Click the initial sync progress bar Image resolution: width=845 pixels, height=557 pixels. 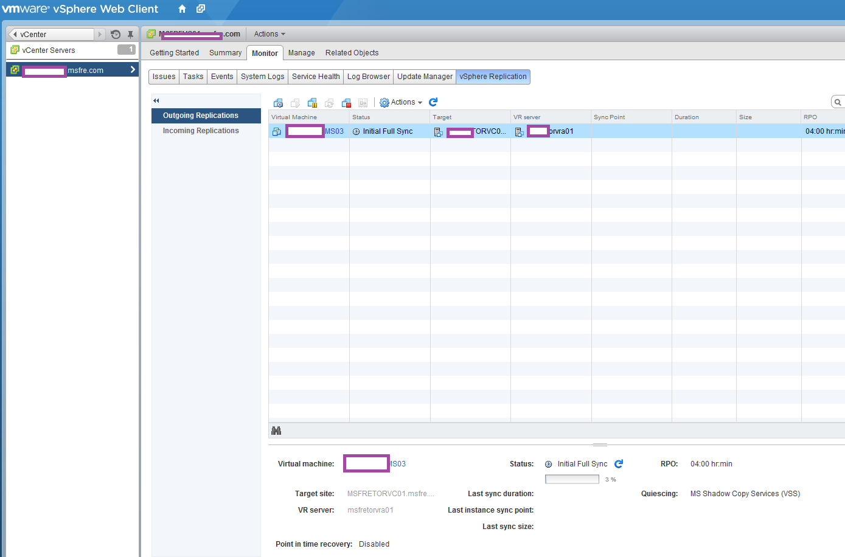pyautogui.click(x=572, y=479)
